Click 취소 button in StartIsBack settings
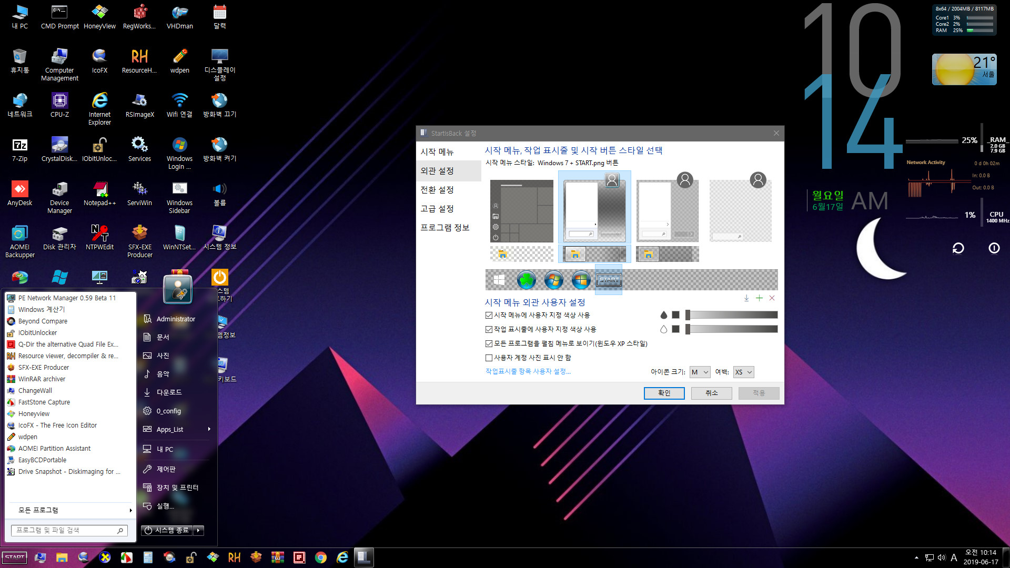Image resolution: width=1010 pixels, height=568 pixels. tap(711, 393)
